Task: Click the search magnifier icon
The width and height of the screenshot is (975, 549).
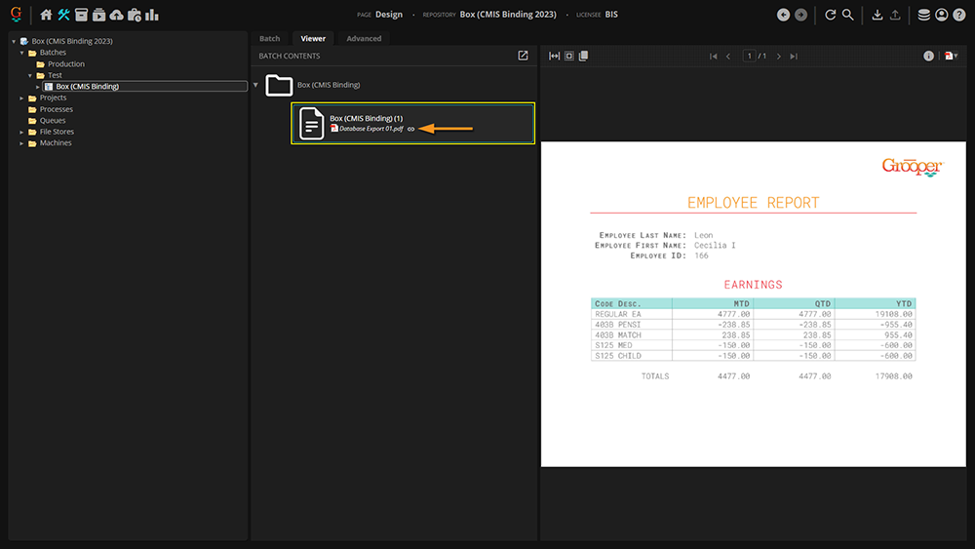Action: [x=848, y=15]
